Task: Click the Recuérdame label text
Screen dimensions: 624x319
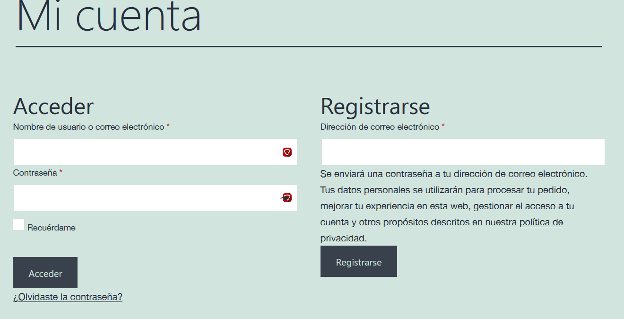Action: [x=52, y=228]
